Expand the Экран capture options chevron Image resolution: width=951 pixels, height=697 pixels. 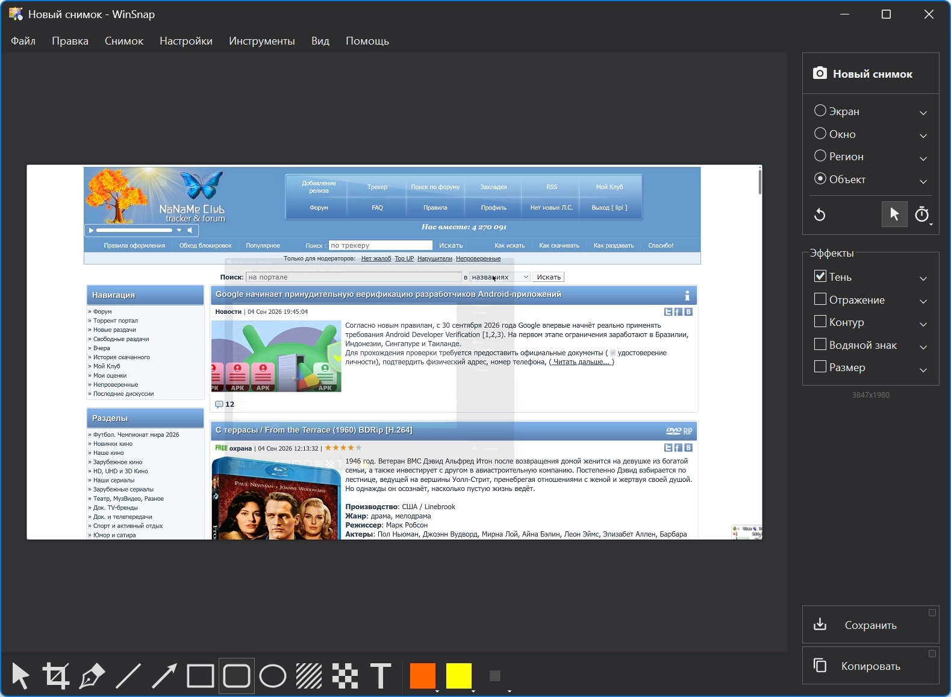pyautogui.click(x=923, y=113)
